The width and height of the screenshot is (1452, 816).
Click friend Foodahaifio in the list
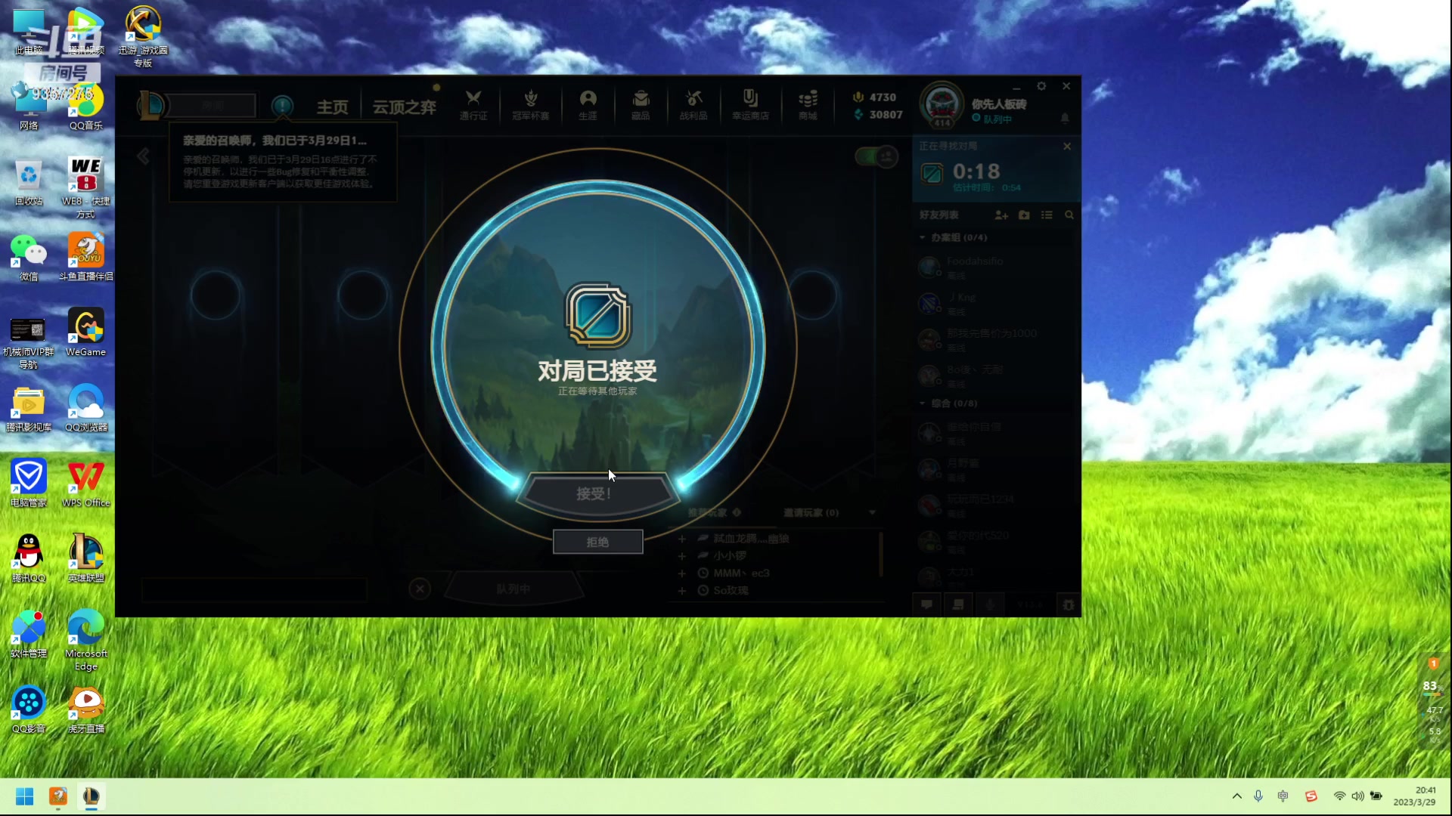tap(994, 267)
